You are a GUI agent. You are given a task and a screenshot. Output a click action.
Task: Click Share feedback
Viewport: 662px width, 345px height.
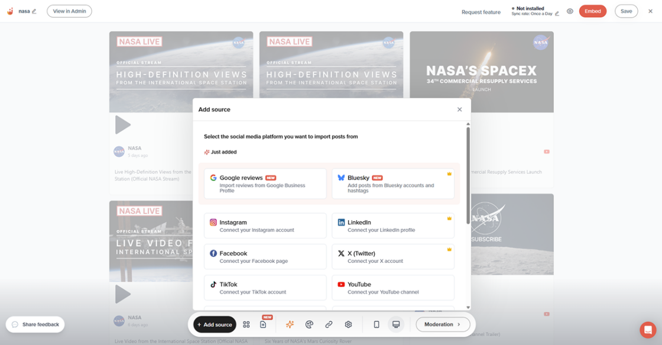coord(35,324)
